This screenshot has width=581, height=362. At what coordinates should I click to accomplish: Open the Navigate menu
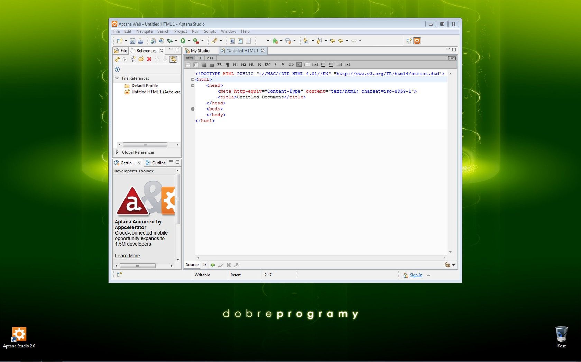coord(144,31)
